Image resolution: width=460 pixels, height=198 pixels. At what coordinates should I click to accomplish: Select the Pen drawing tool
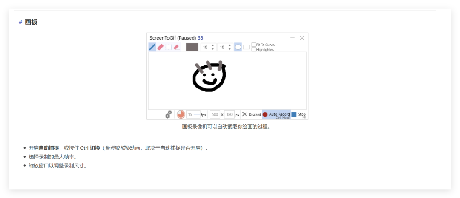(x=152, y=47)
